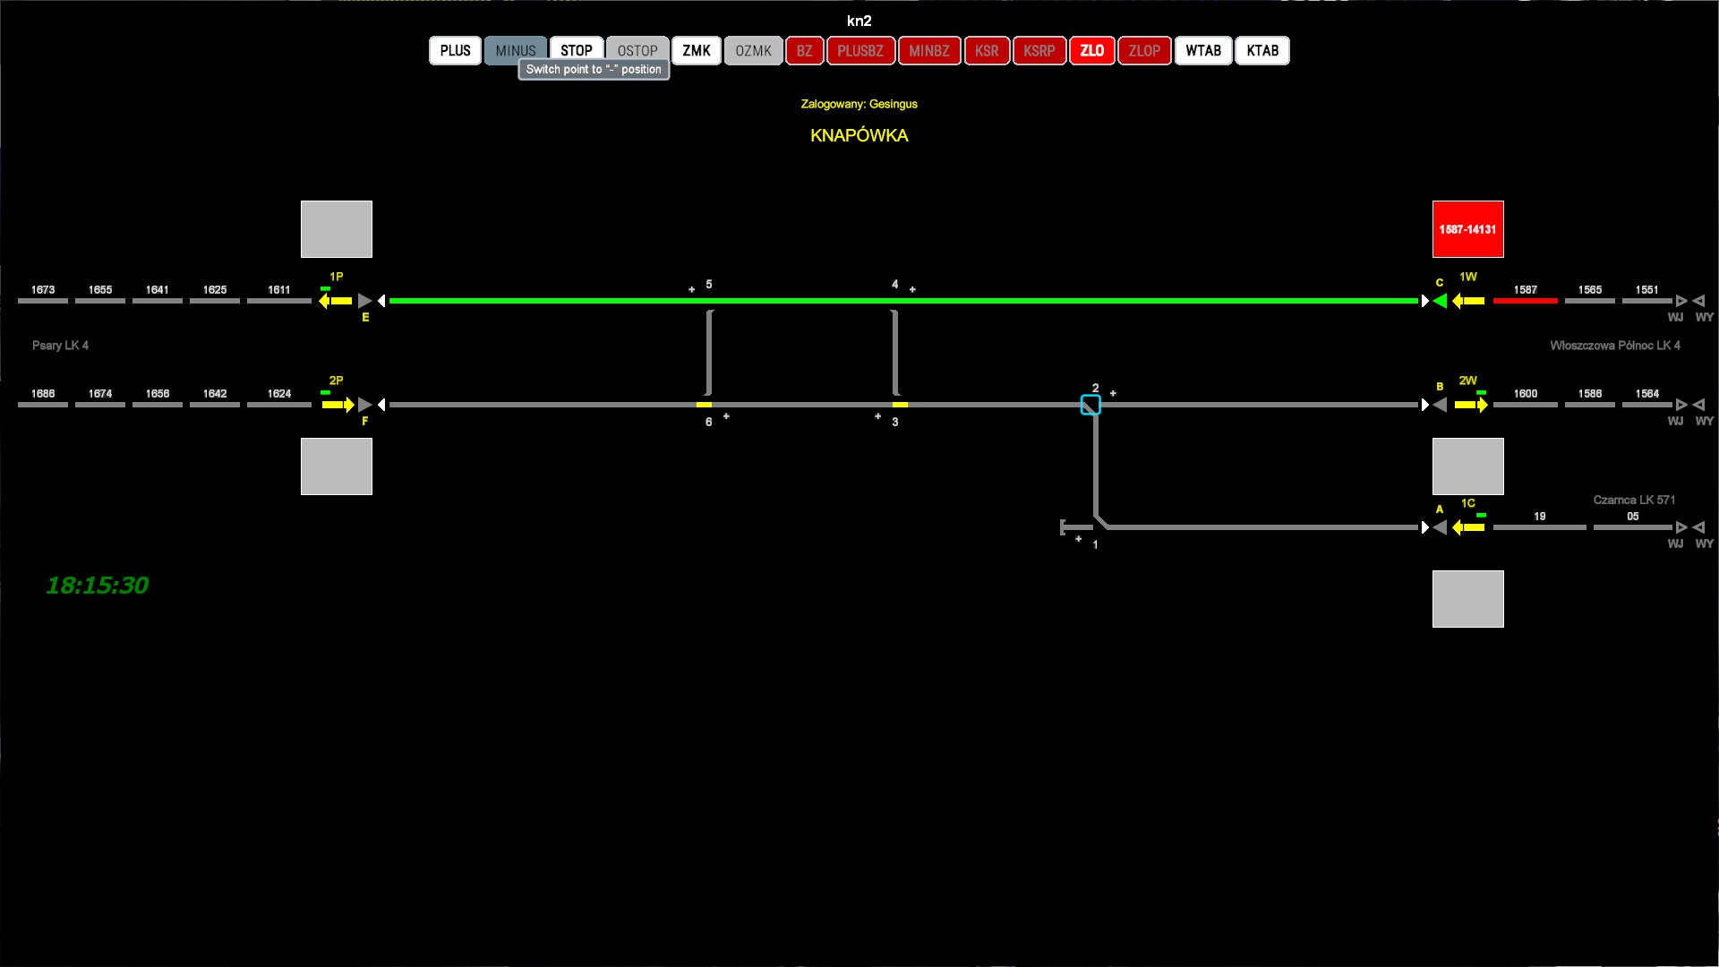
Task: Click the yellow switch point 6 segment
Action: (705, 405)
